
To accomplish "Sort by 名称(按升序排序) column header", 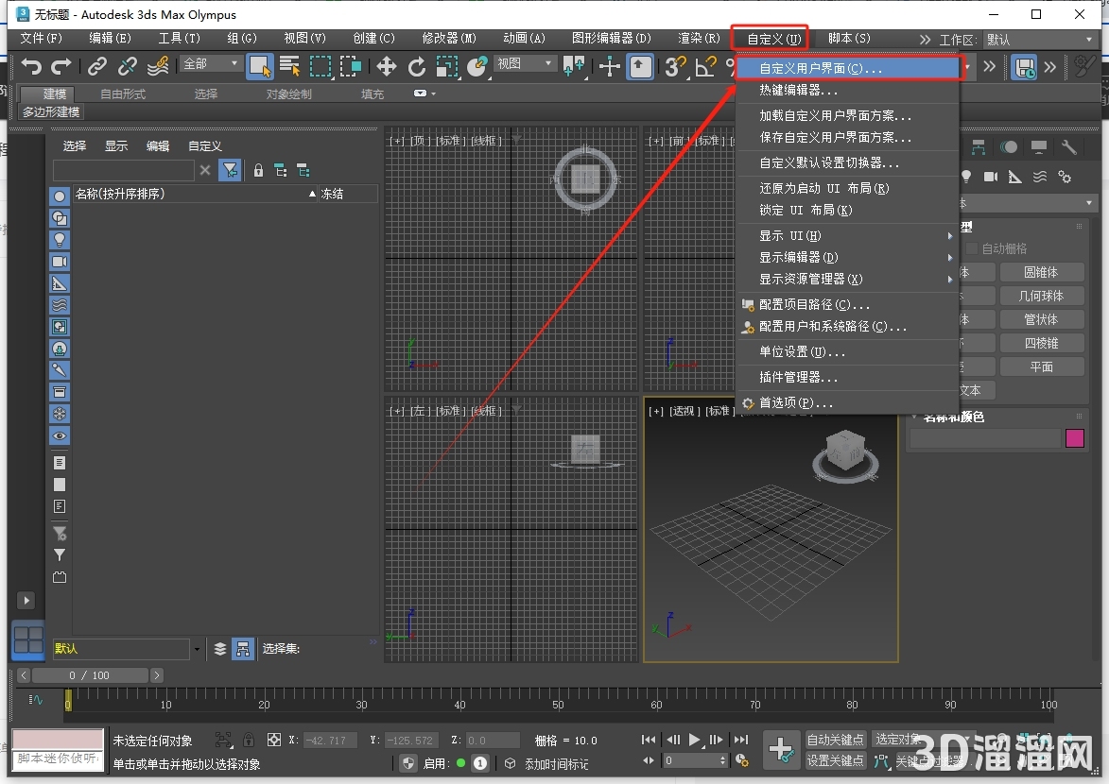I will click(x=195, y=194).
